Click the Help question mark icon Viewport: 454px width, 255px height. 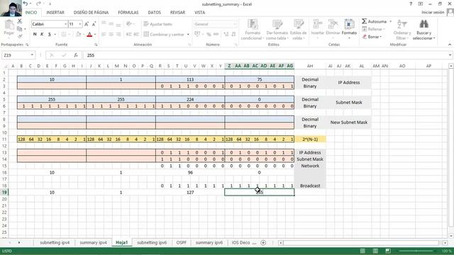[411, 4]
